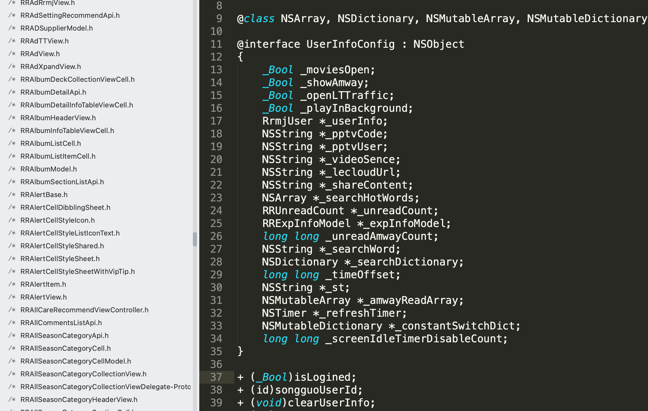Select RRADSupplierModel.h file
The width and height of the screenshot is (648, 411).
pyautogui.click(x=57, y=28)
